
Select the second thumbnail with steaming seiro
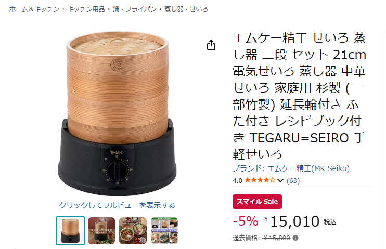101,231
